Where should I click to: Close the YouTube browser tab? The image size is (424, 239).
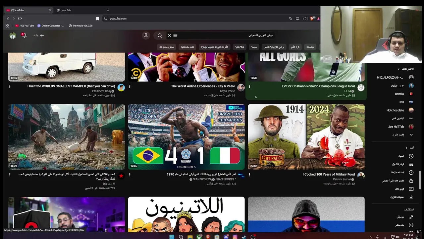(x=50, y=10)
